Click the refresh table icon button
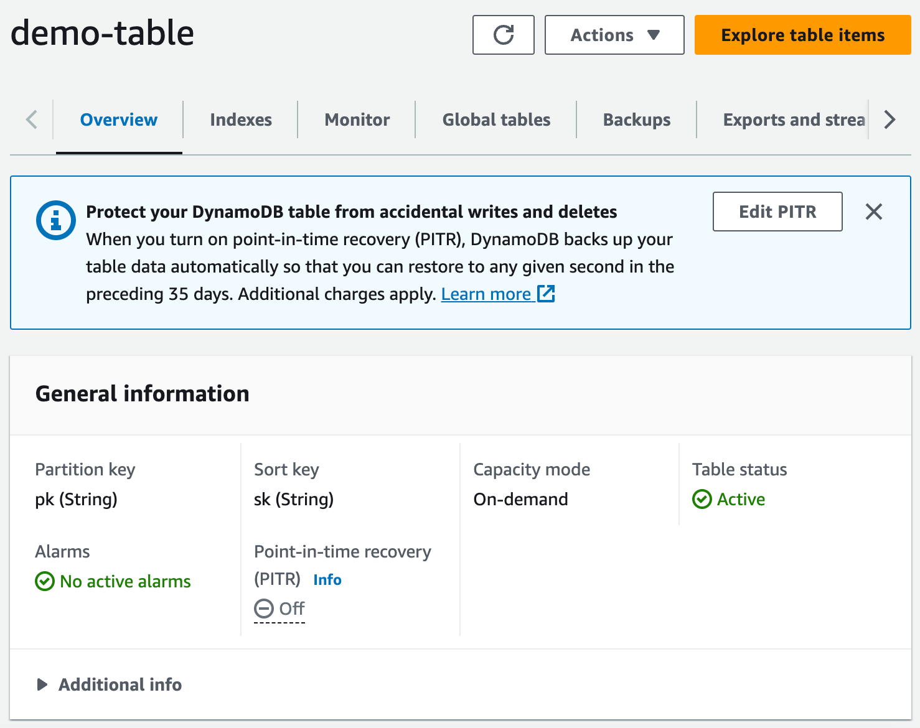 [503, 35]
